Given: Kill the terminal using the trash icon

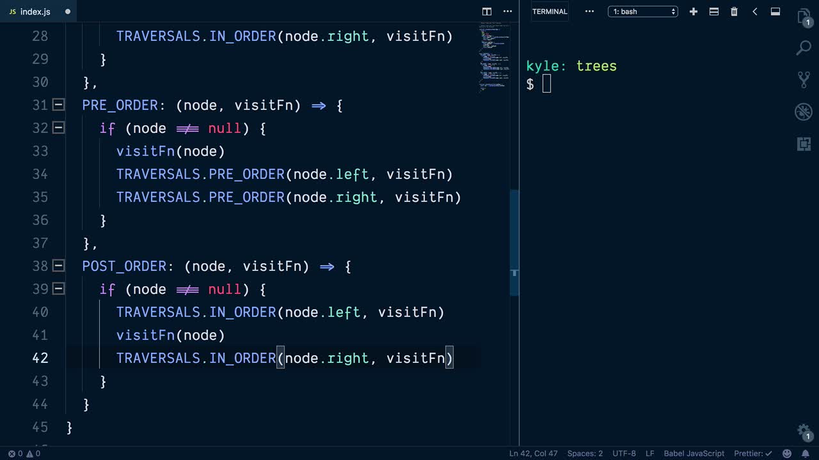Looking at the screenshot, I should click(734, 11).
